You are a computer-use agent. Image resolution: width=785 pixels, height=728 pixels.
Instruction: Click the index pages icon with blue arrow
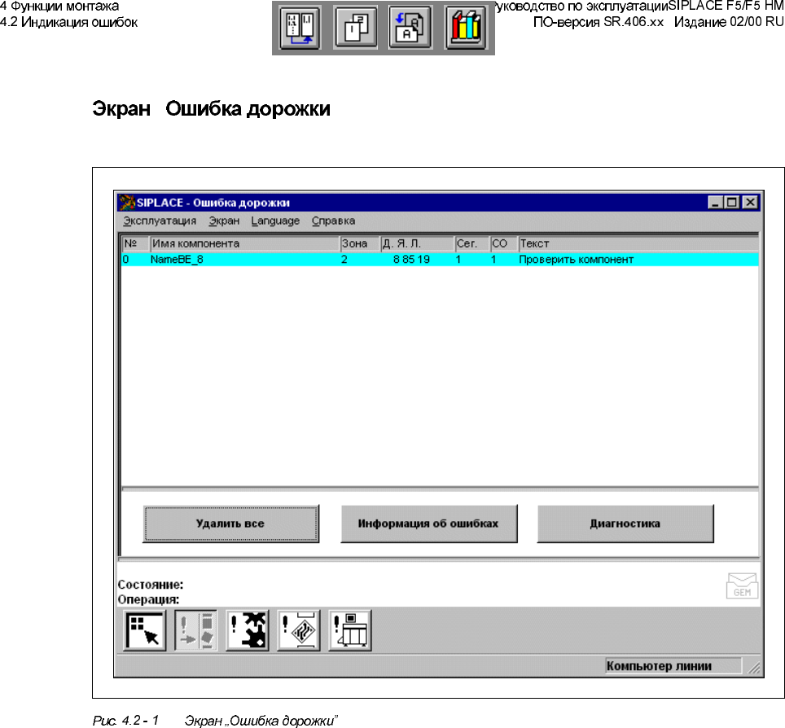pyautogui.click(x=410, y=28)
